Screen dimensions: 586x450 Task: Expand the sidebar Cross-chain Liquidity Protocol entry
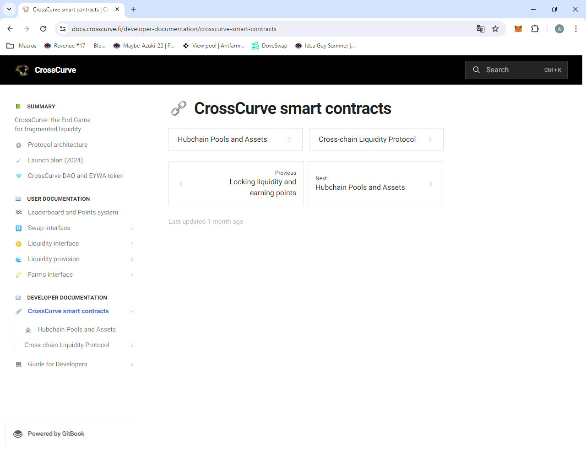(x=132, y=345)
